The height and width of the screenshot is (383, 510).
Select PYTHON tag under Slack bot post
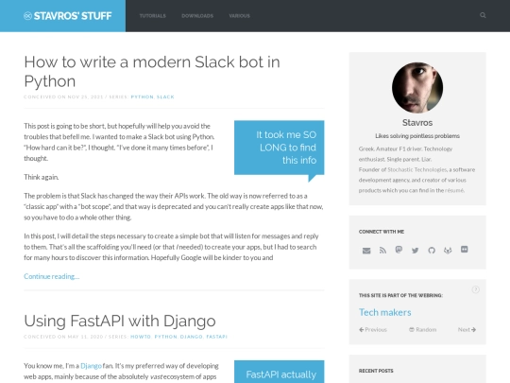point(142,96)
